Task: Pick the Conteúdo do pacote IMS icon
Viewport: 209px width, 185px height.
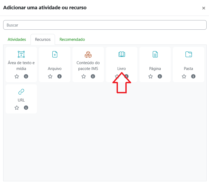Action: coord(88,54)
